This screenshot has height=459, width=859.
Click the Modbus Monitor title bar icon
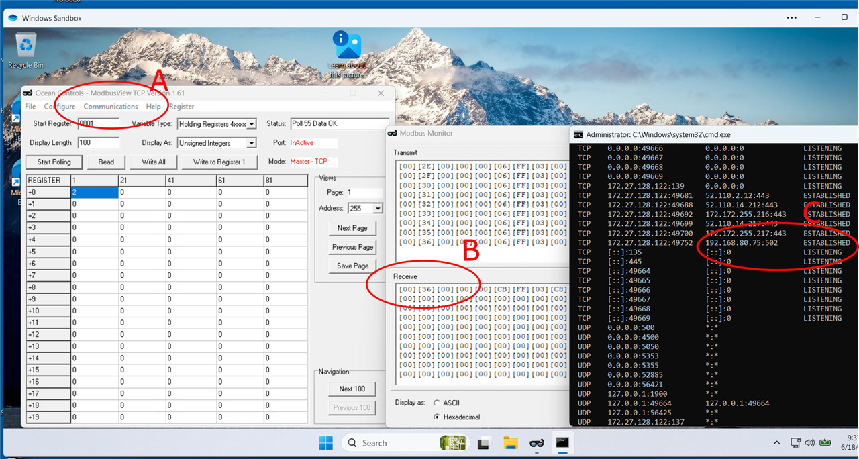pos(393,133)
